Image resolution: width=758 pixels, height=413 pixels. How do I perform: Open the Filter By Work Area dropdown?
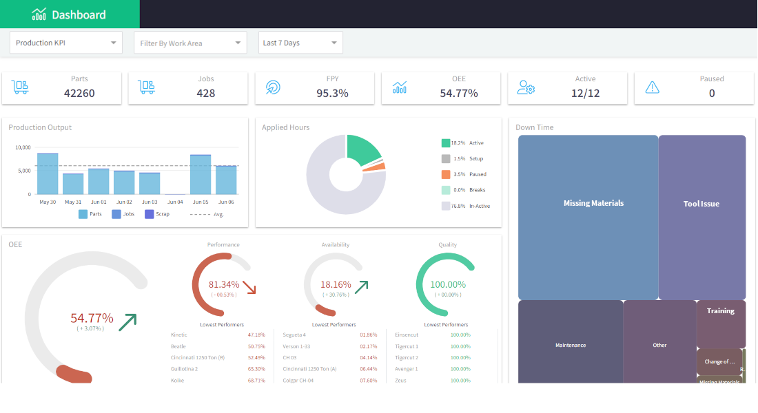190,43
